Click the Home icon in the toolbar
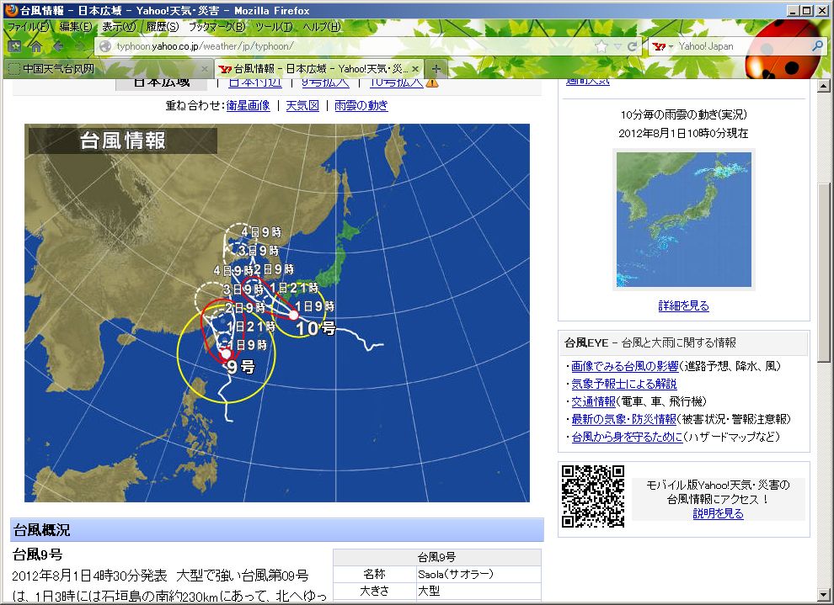 [x=36, y=47]
